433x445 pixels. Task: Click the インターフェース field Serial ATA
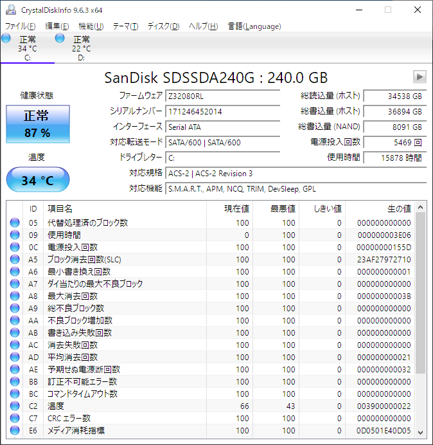click(222, 127)
